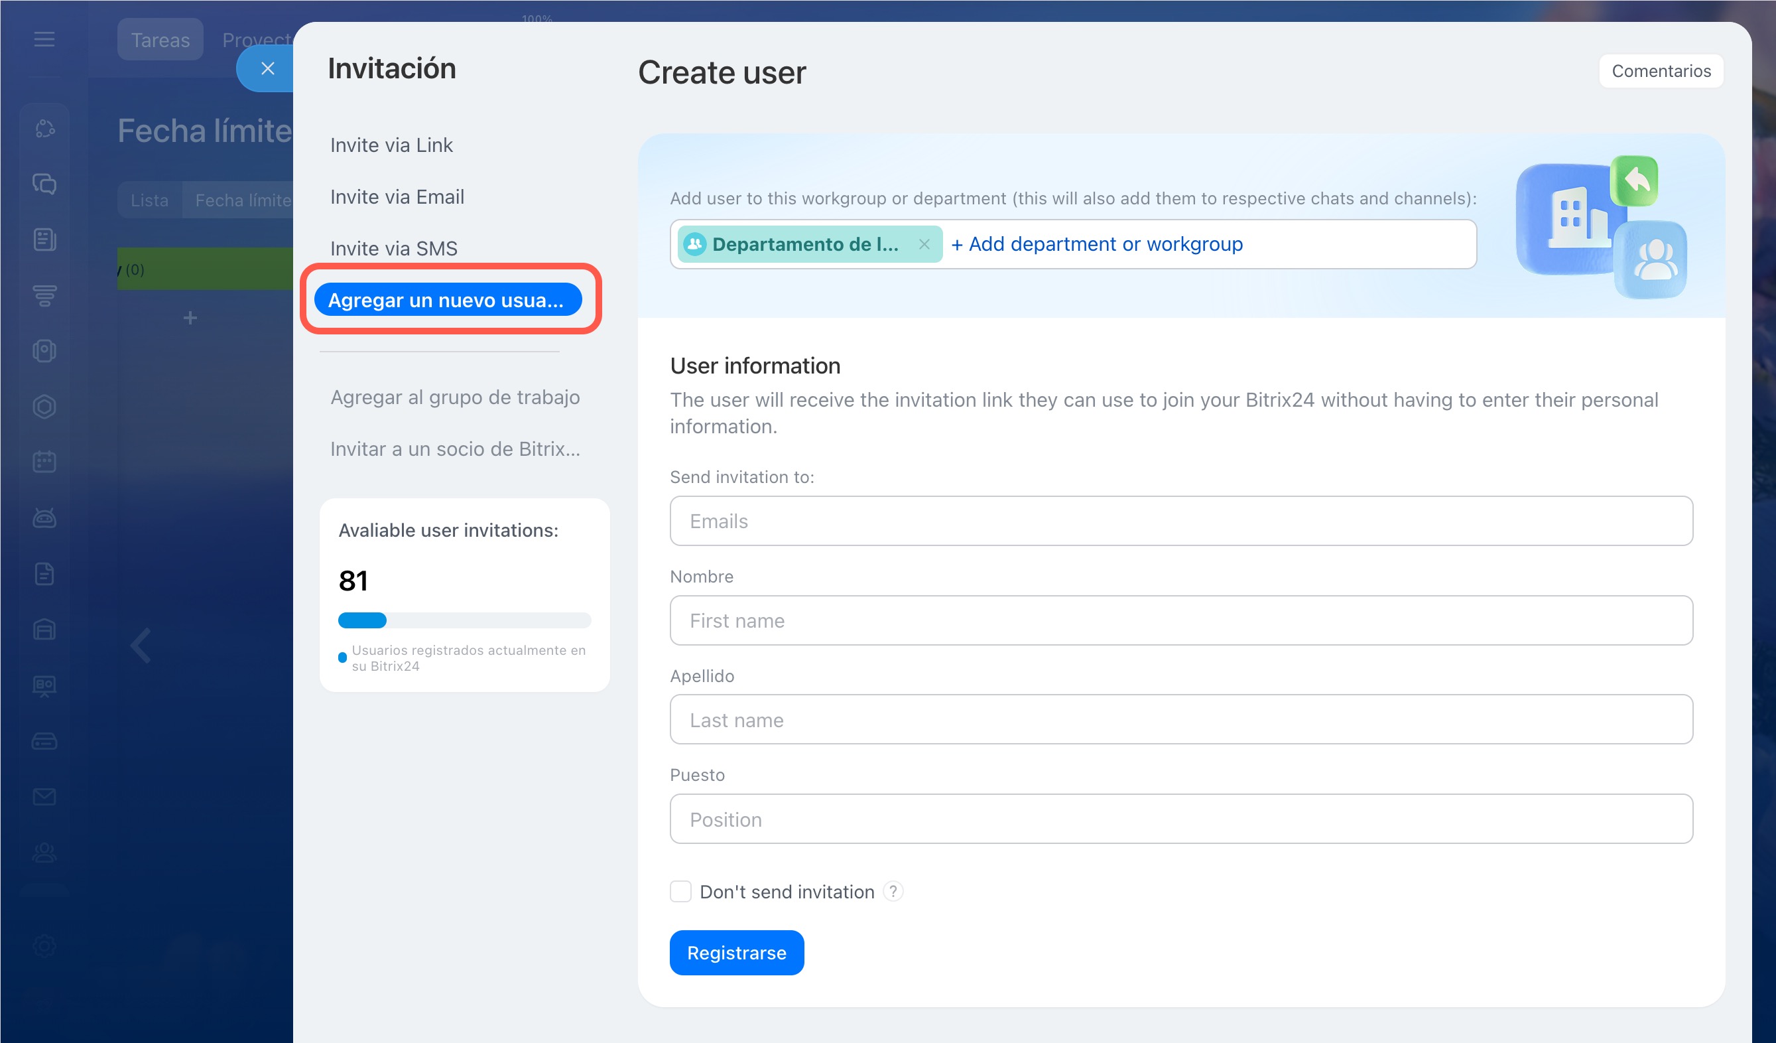Click Add department or workgroup
The image size is (1776, 1043).
click(1097, 244)
